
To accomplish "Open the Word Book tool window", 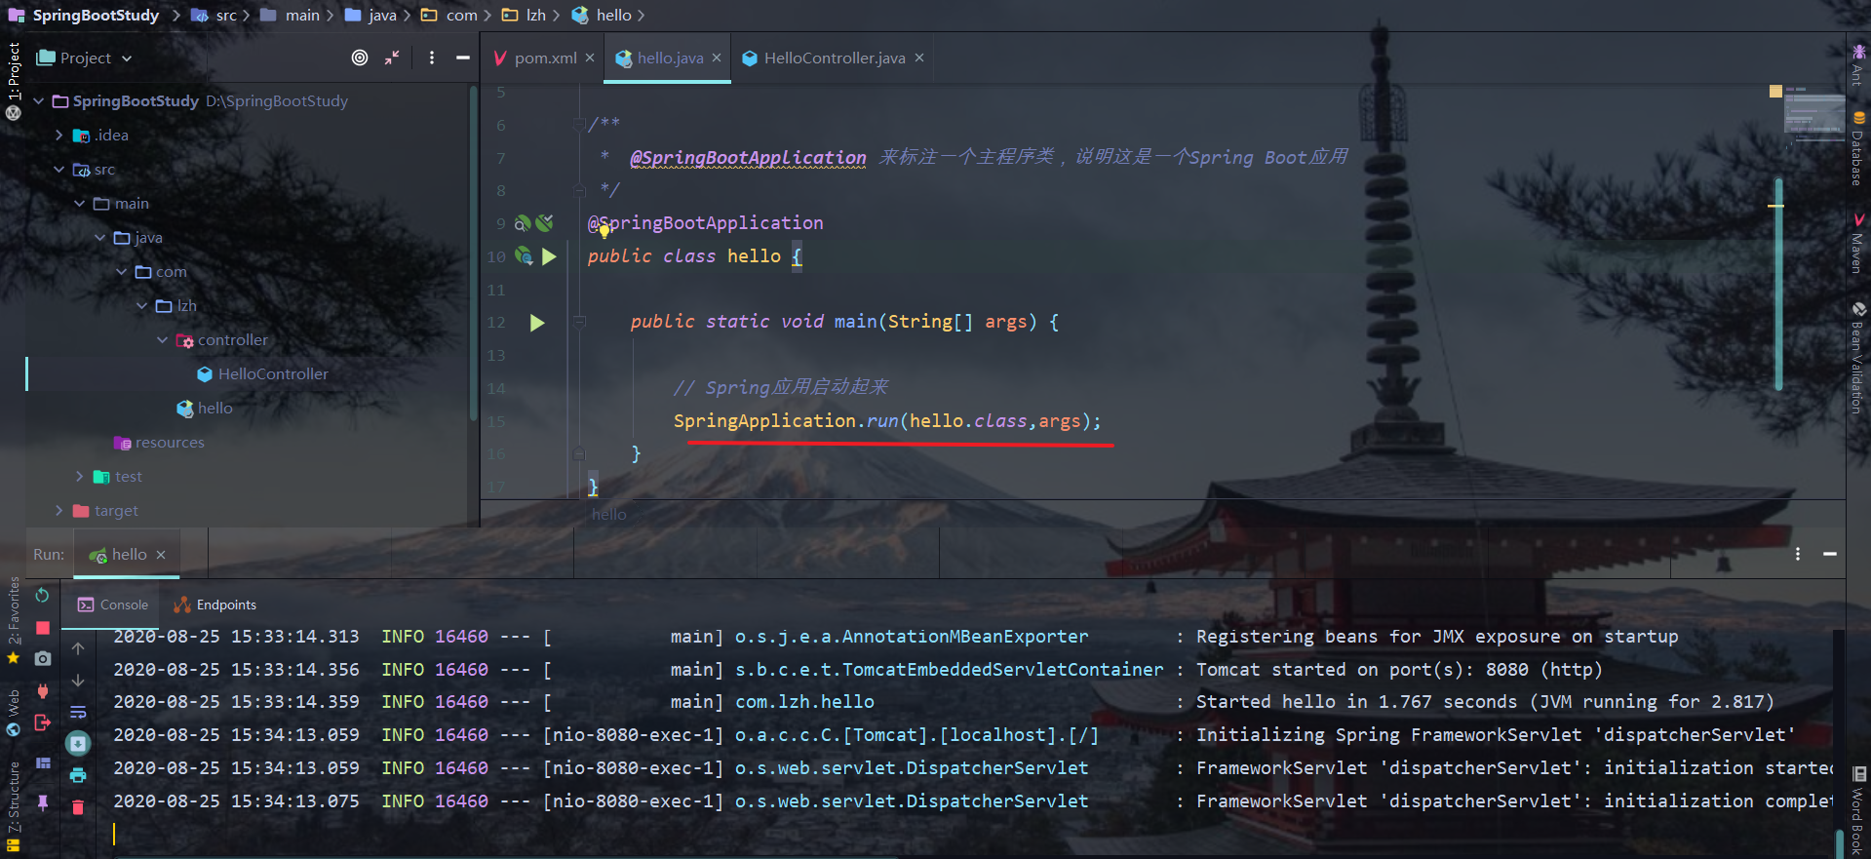I will click(x=1858, y=811).
